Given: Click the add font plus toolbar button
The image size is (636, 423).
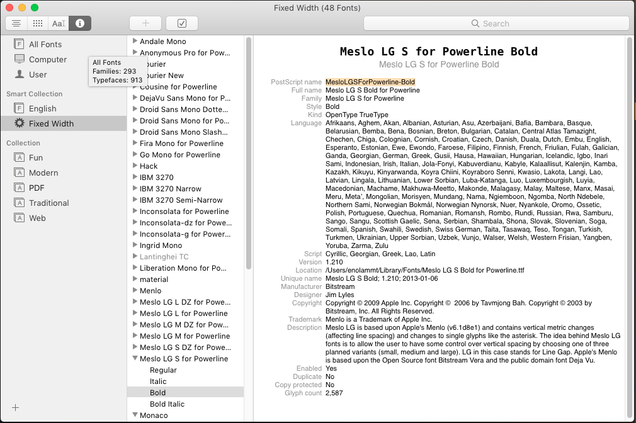Looking at the screenshot, I should point(145,23).
